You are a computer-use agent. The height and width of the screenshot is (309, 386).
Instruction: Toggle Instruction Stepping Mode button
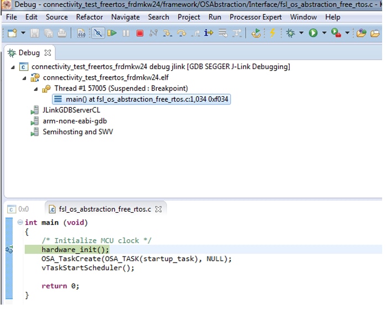[x=209, y=33]
